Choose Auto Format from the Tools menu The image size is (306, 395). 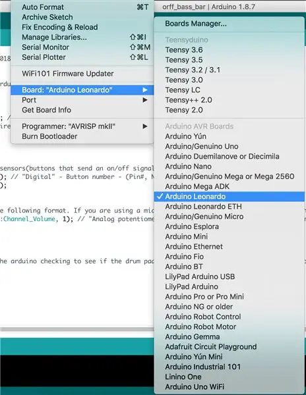click(x=82, y=7)
